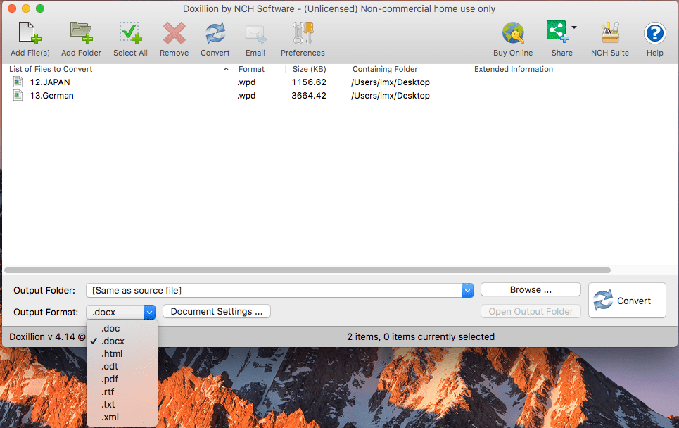This screenshot has width=679, height=428.
Task: Choose .doc from the format list
Action: [122, 328]
